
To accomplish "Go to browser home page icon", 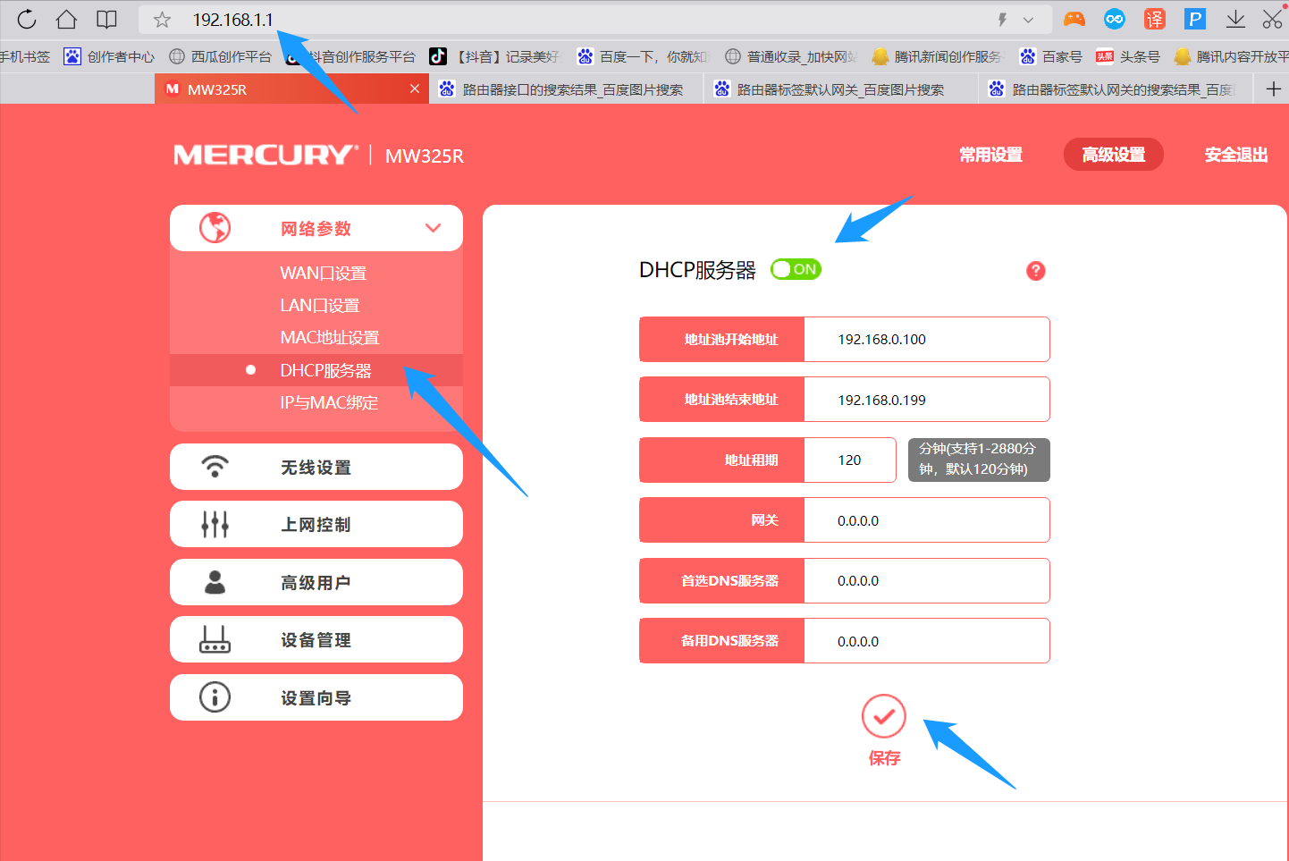I will click(x=66, y=19).
